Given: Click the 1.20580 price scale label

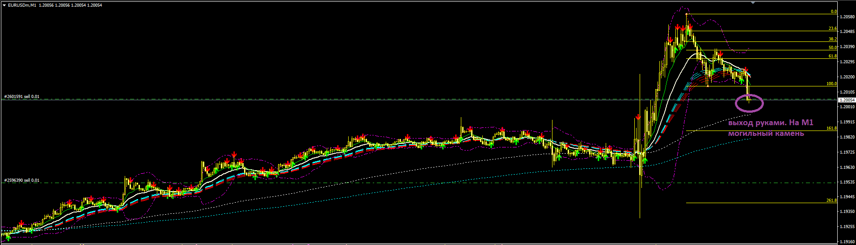Looking at the screenshot, I should (x=848, y=16).
